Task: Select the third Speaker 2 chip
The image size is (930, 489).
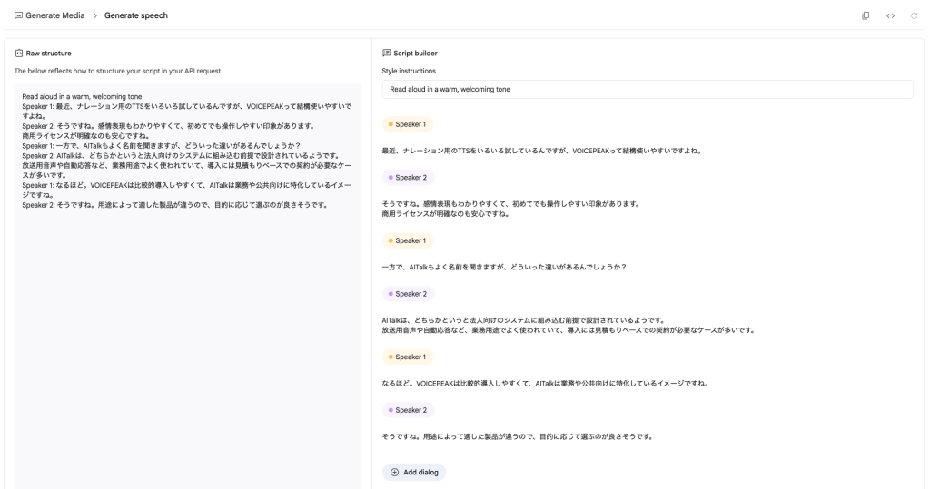Action: click(x=408, y=410)
